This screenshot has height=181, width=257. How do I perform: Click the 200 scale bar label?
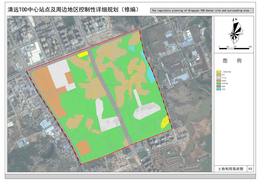point(235,46)
